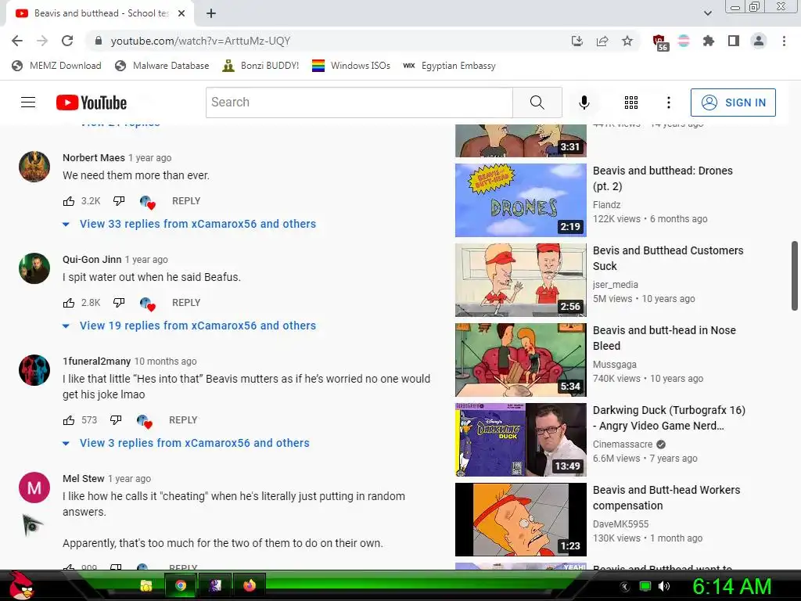Open the Chrome profile avatar
This screenshot has height=601, width=801.
[759, 41]
